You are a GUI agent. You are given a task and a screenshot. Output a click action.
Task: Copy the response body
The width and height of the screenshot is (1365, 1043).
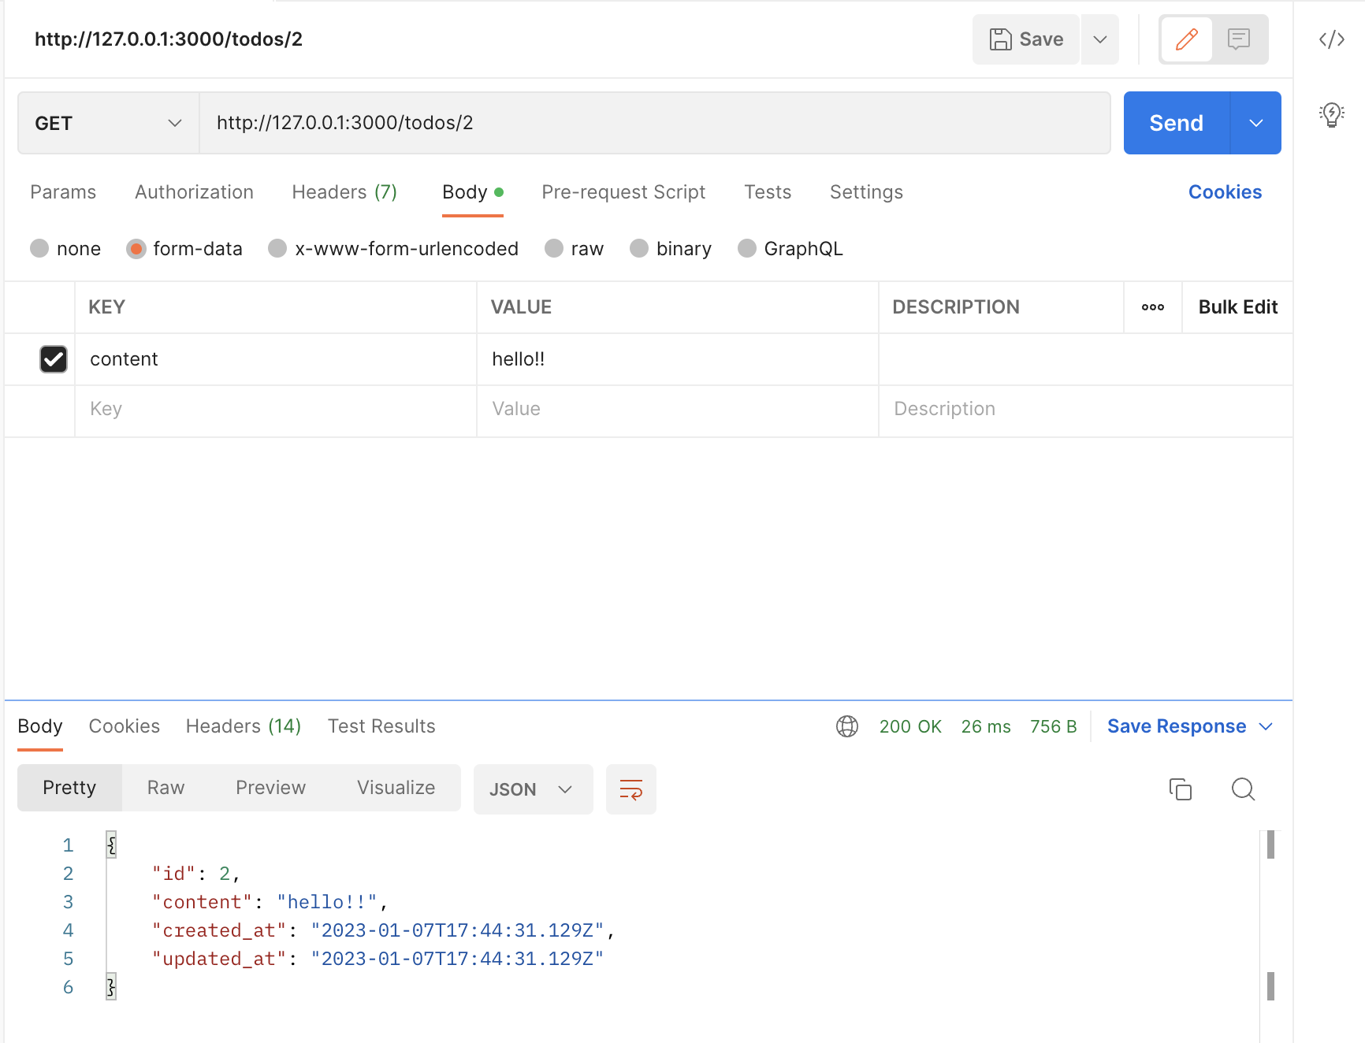tap(1180, 789)
